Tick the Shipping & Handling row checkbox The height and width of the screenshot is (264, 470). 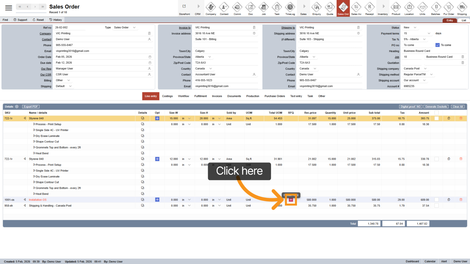click(436, 206)
